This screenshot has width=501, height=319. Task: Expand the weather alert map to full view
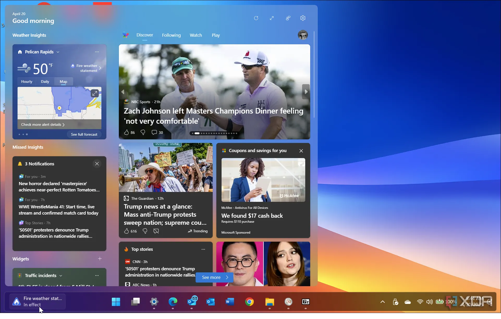[94, 93]
